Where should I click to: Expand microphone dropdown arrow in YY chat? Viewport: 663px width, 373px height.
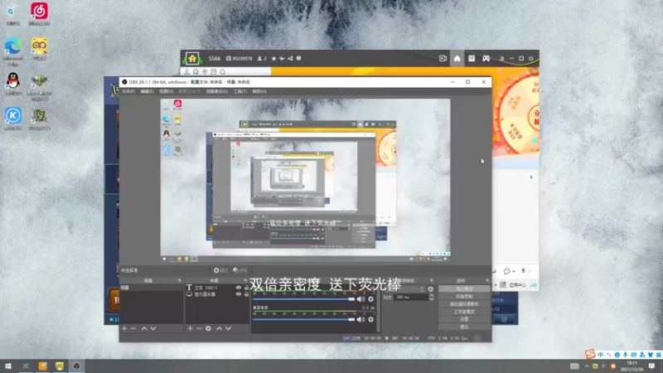[x=530, y=271]
